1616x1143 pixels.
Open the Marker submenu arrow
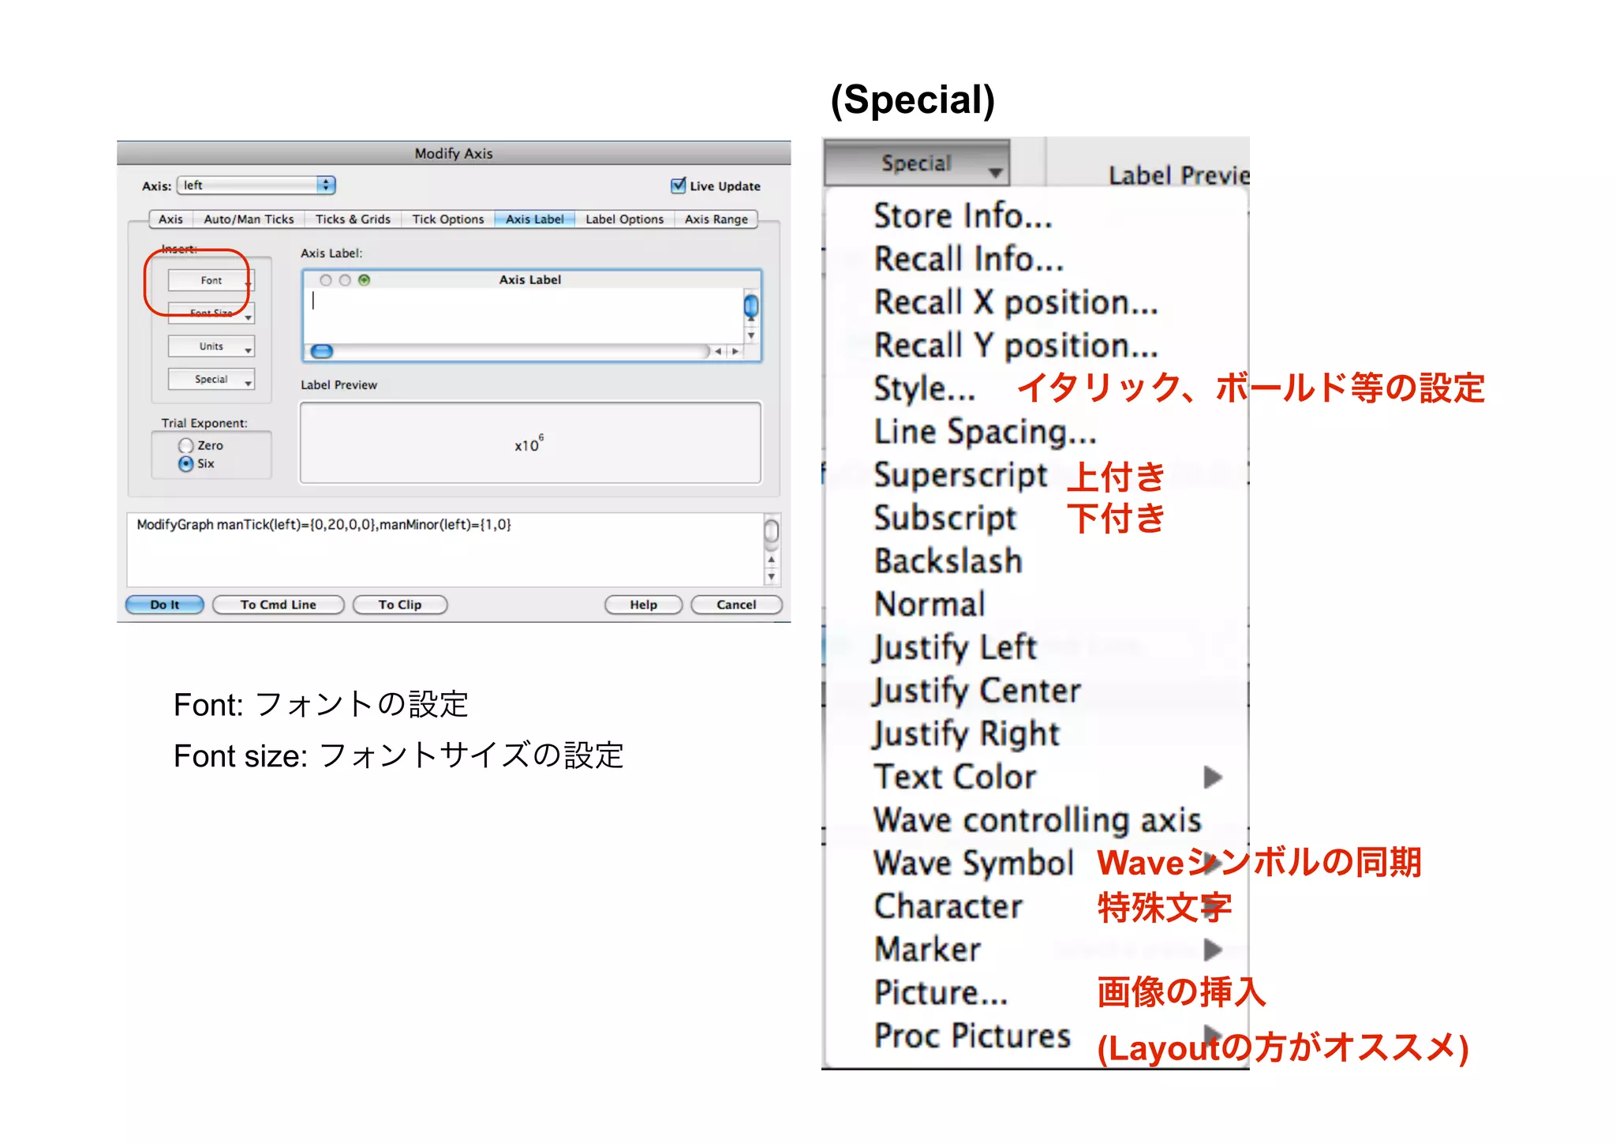(x=1213, y=950)
